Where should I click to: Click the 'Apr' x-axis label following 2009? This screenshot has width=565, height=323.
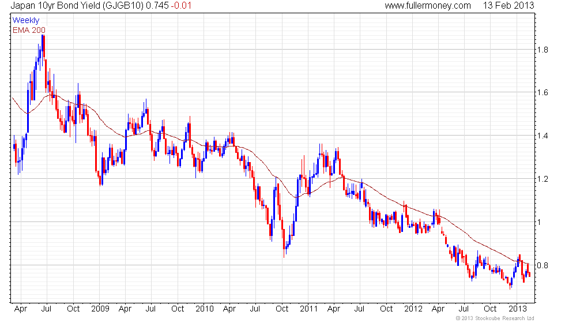tap(125, 309)
